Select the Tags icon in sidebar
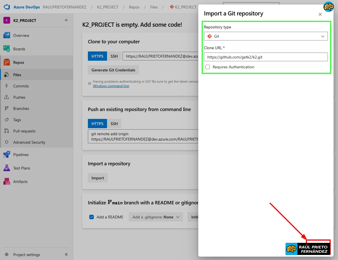The image size is (338, 260). click(x=6, y=120)
